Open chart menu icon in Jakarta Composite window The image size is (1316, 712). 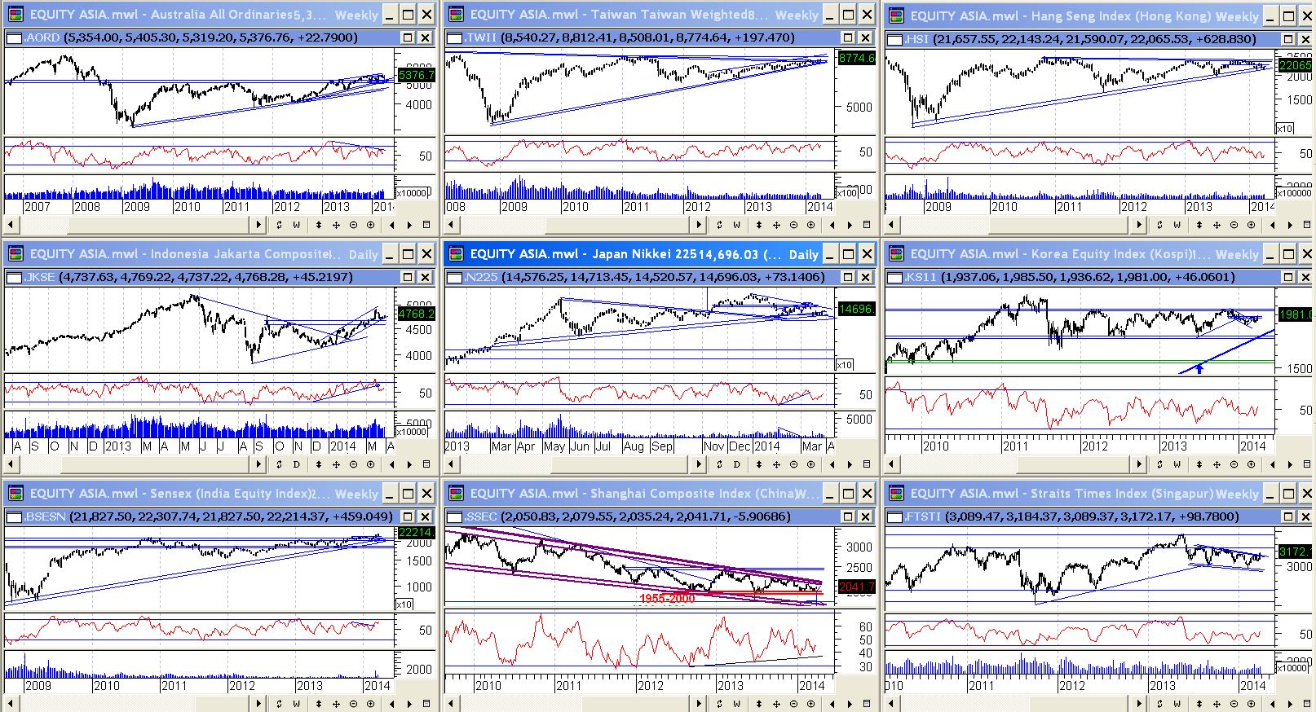click(426, 464)
